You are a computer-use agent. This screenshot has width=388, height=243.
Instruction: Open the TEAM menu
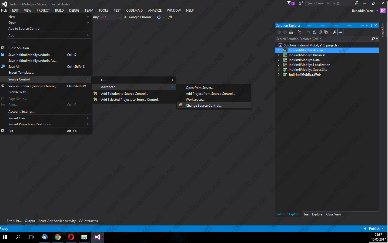click(x=89, y=11)
